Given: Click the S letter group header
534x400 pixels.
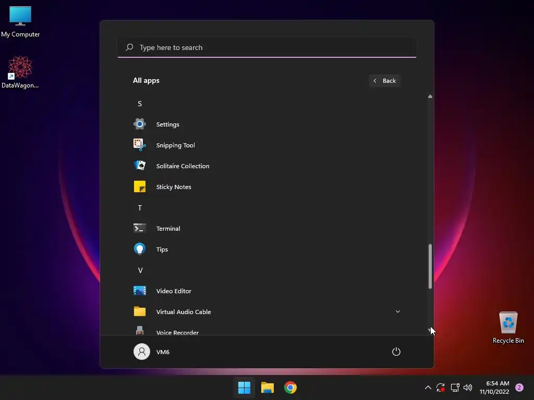Looking at the screenshot, I should pyautogui.click(x=140, y=104).
